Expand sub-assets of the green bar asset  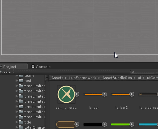click(x=132, y=124)
